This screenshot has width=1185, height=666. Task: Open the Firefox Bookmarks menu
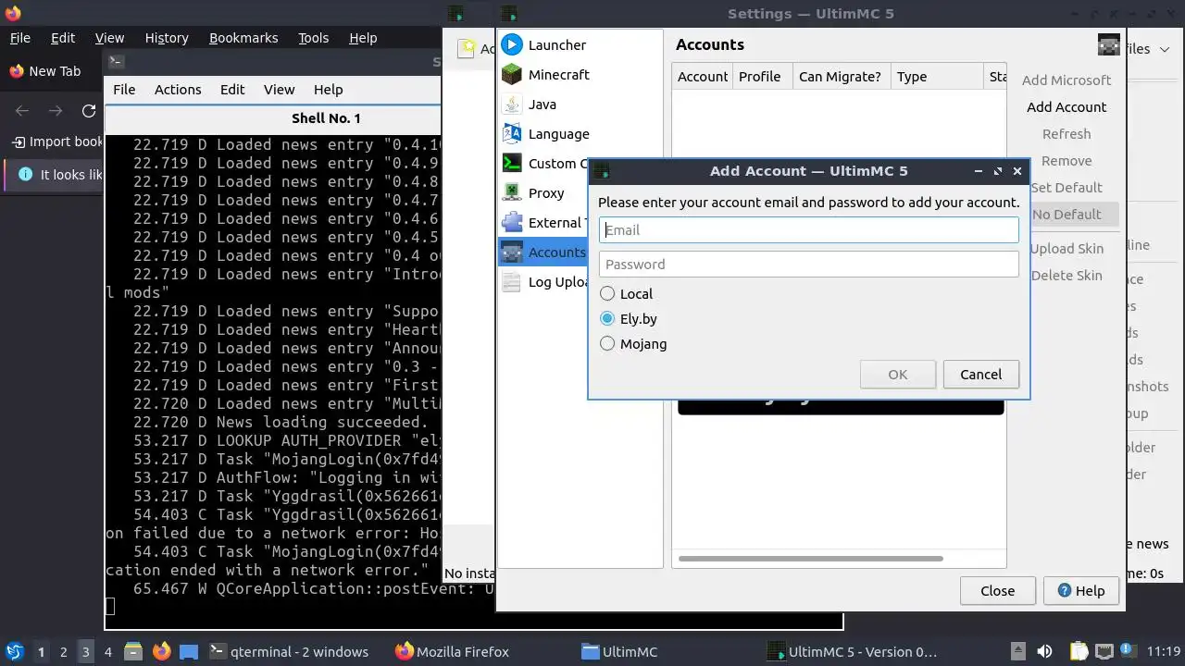tap(243, 38)
